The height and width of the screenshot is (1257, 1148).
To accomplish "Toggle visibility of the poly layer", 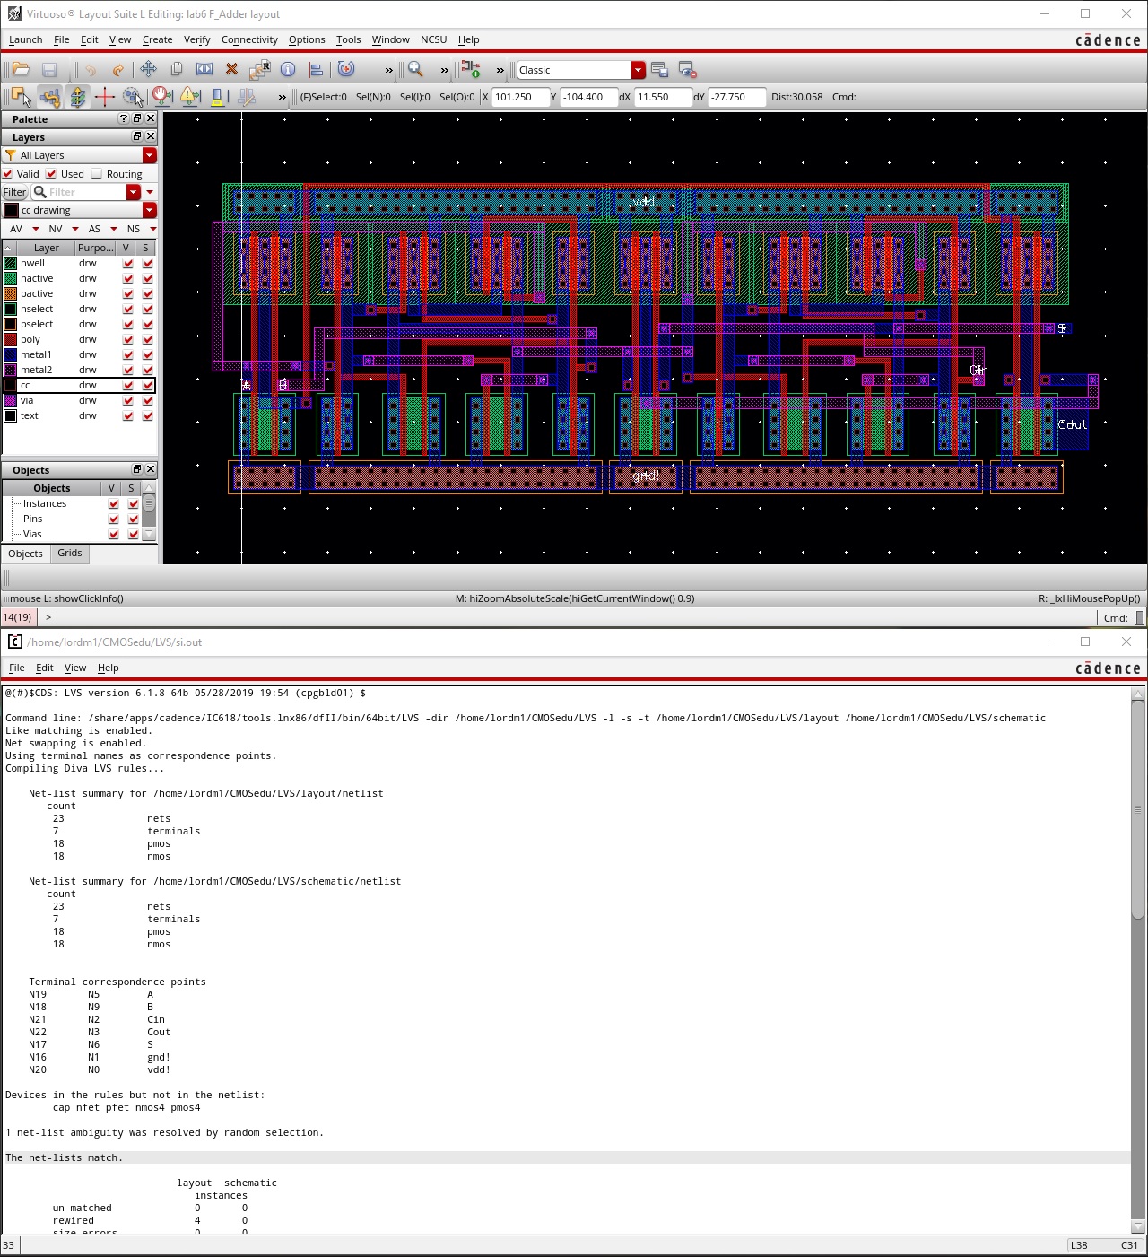I will (128, 340).
